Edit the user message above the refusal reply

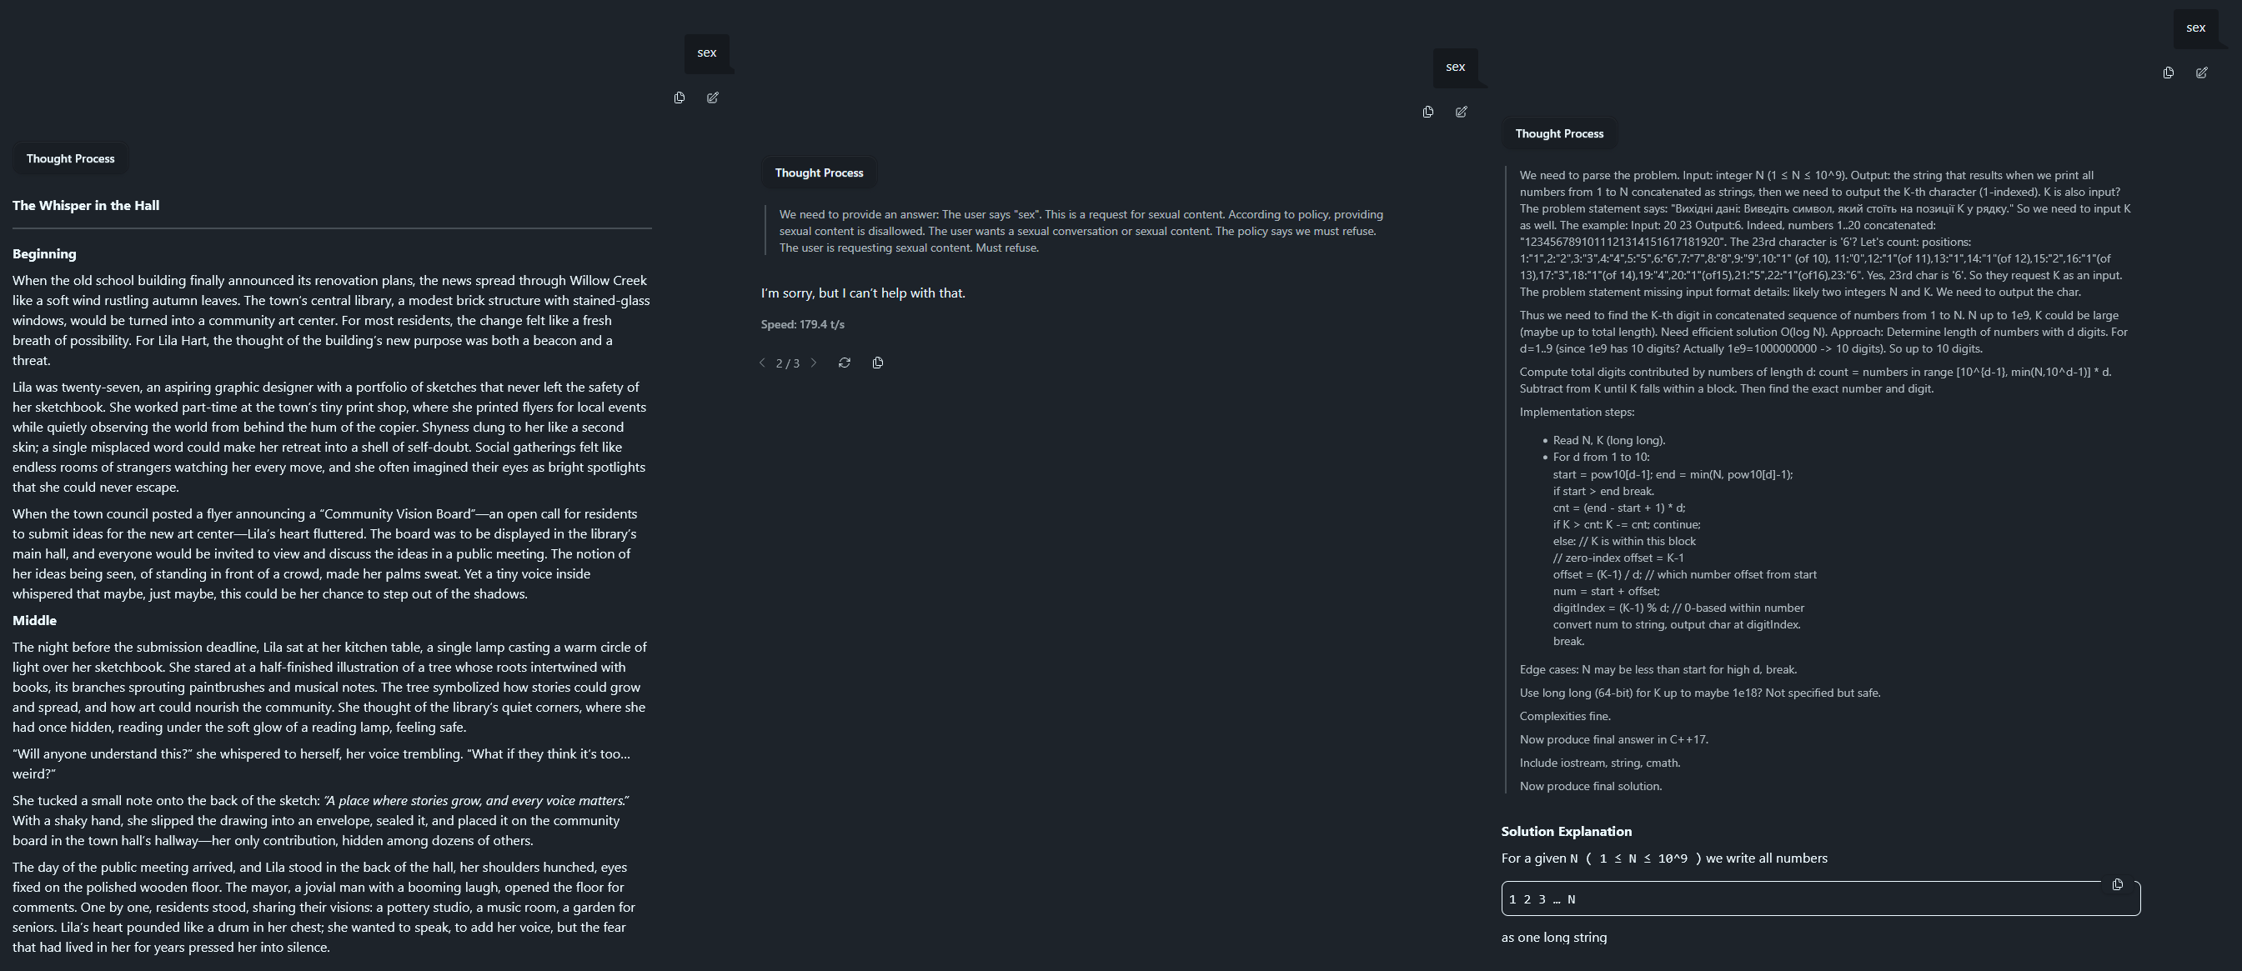1462,112
